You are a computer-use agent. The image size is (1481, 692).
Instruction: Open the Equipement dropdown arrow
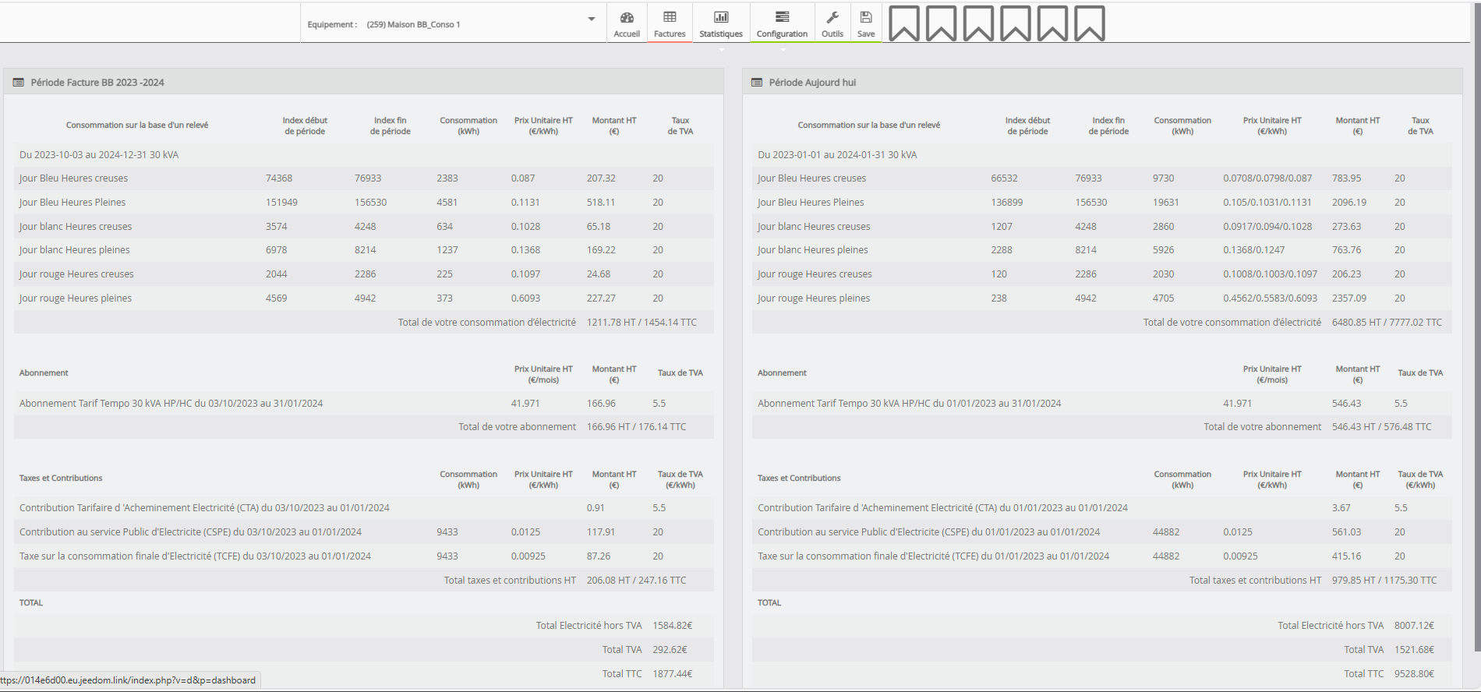[x=592, y=19]
